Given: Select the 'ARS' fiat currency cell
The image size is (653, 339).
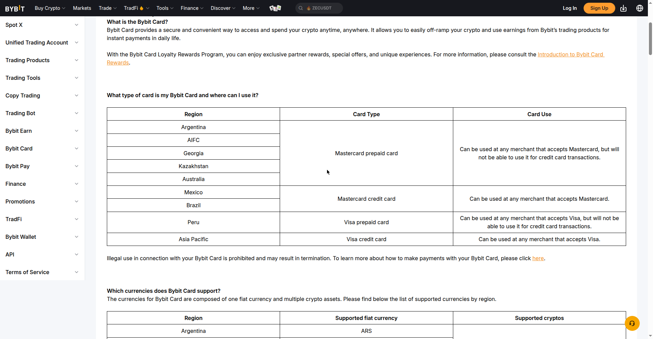Looking at the screenshot, I should coord(366,331).
